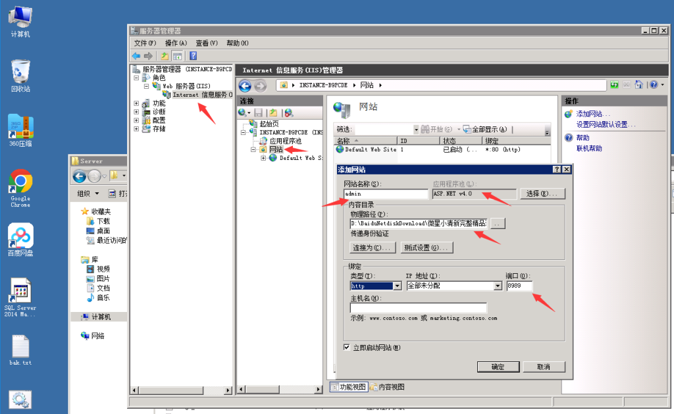Click the save icon in 连接 toolbar

pos(259,113)
